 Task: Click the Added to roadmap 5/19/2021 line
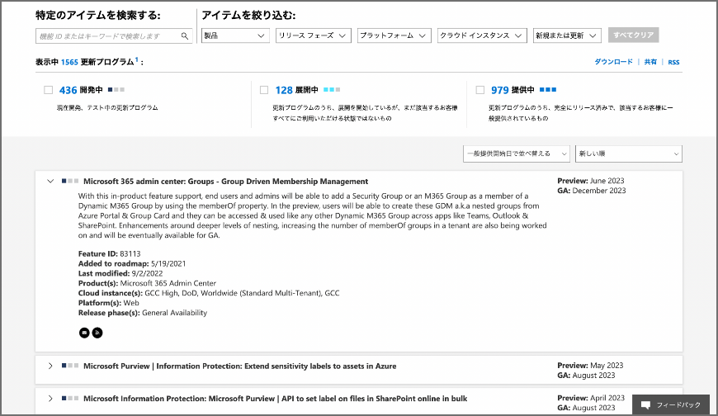132,264
